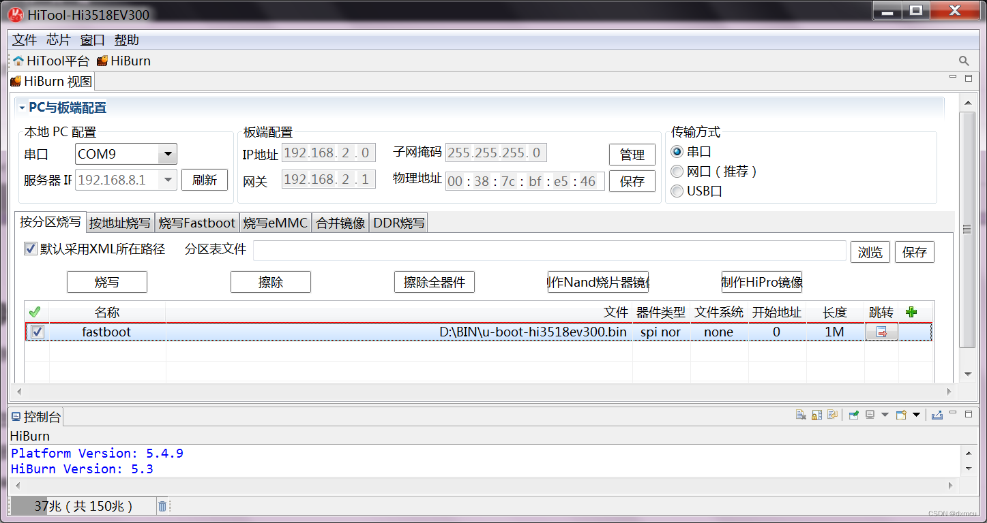
Task: Open the 帮助 menu
Action: pos(127,40)
